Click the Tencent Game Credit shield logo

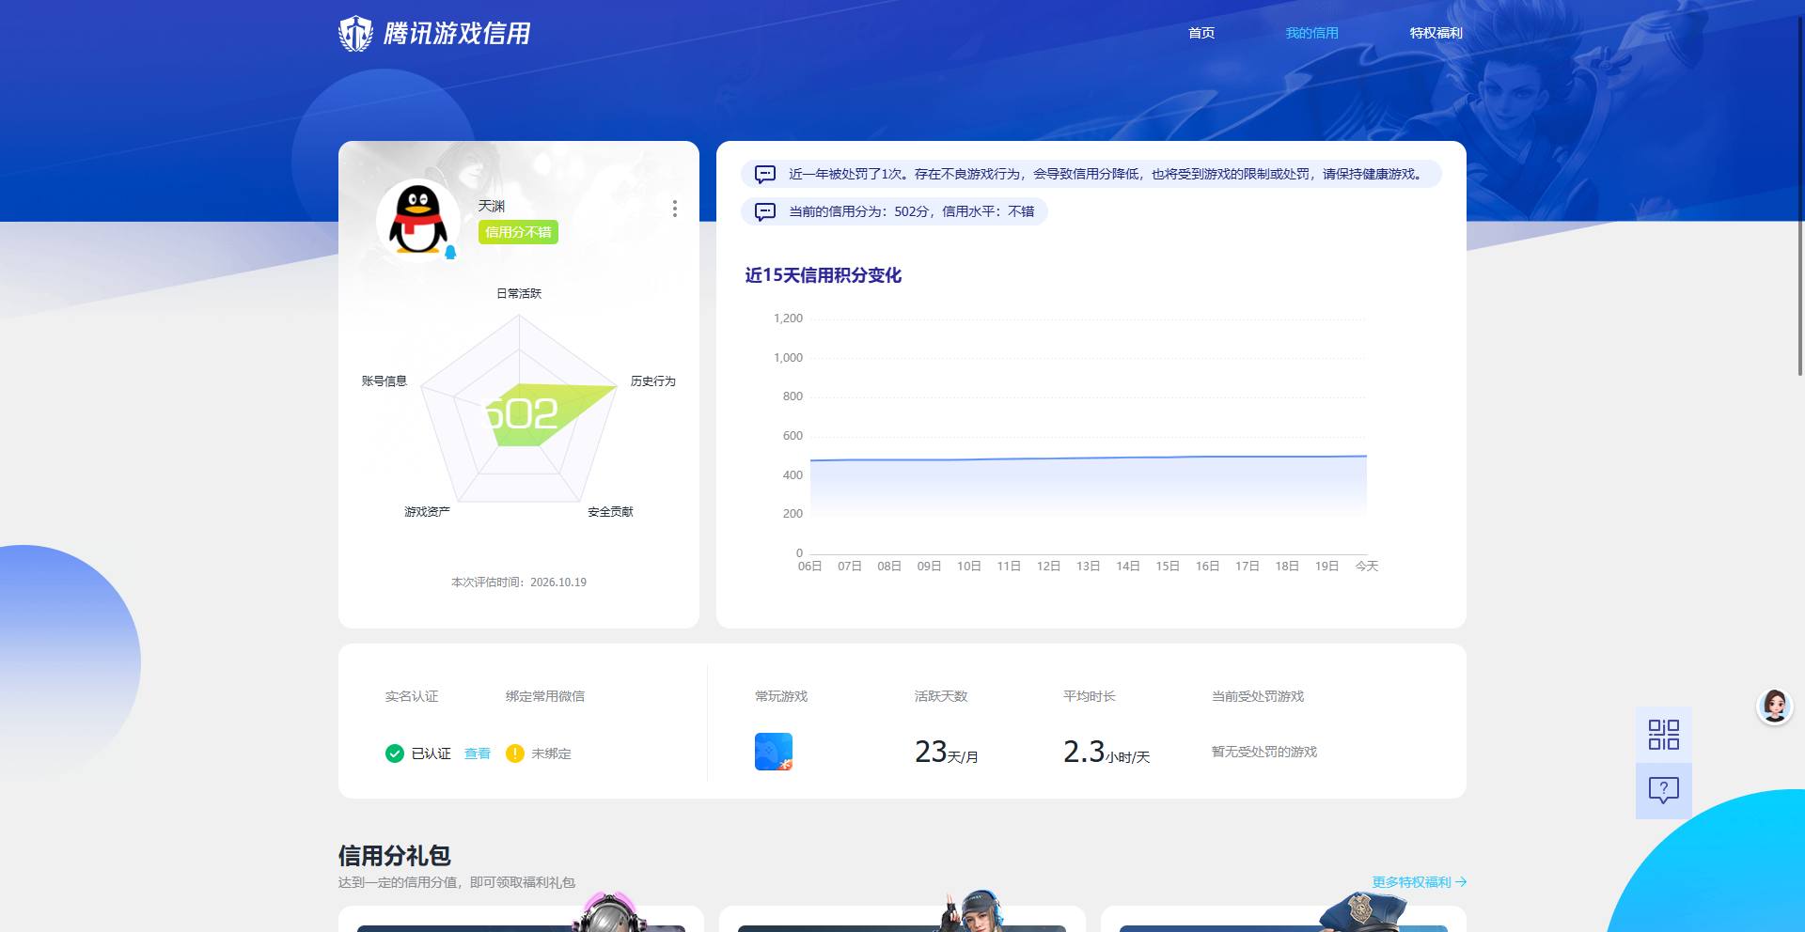click(355, 34)
